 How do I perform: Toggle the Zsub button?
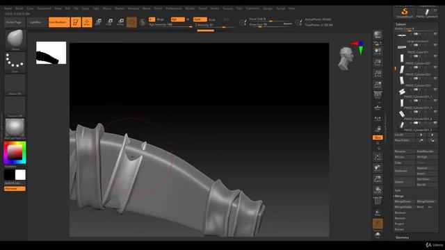click(x=212, y=20)
